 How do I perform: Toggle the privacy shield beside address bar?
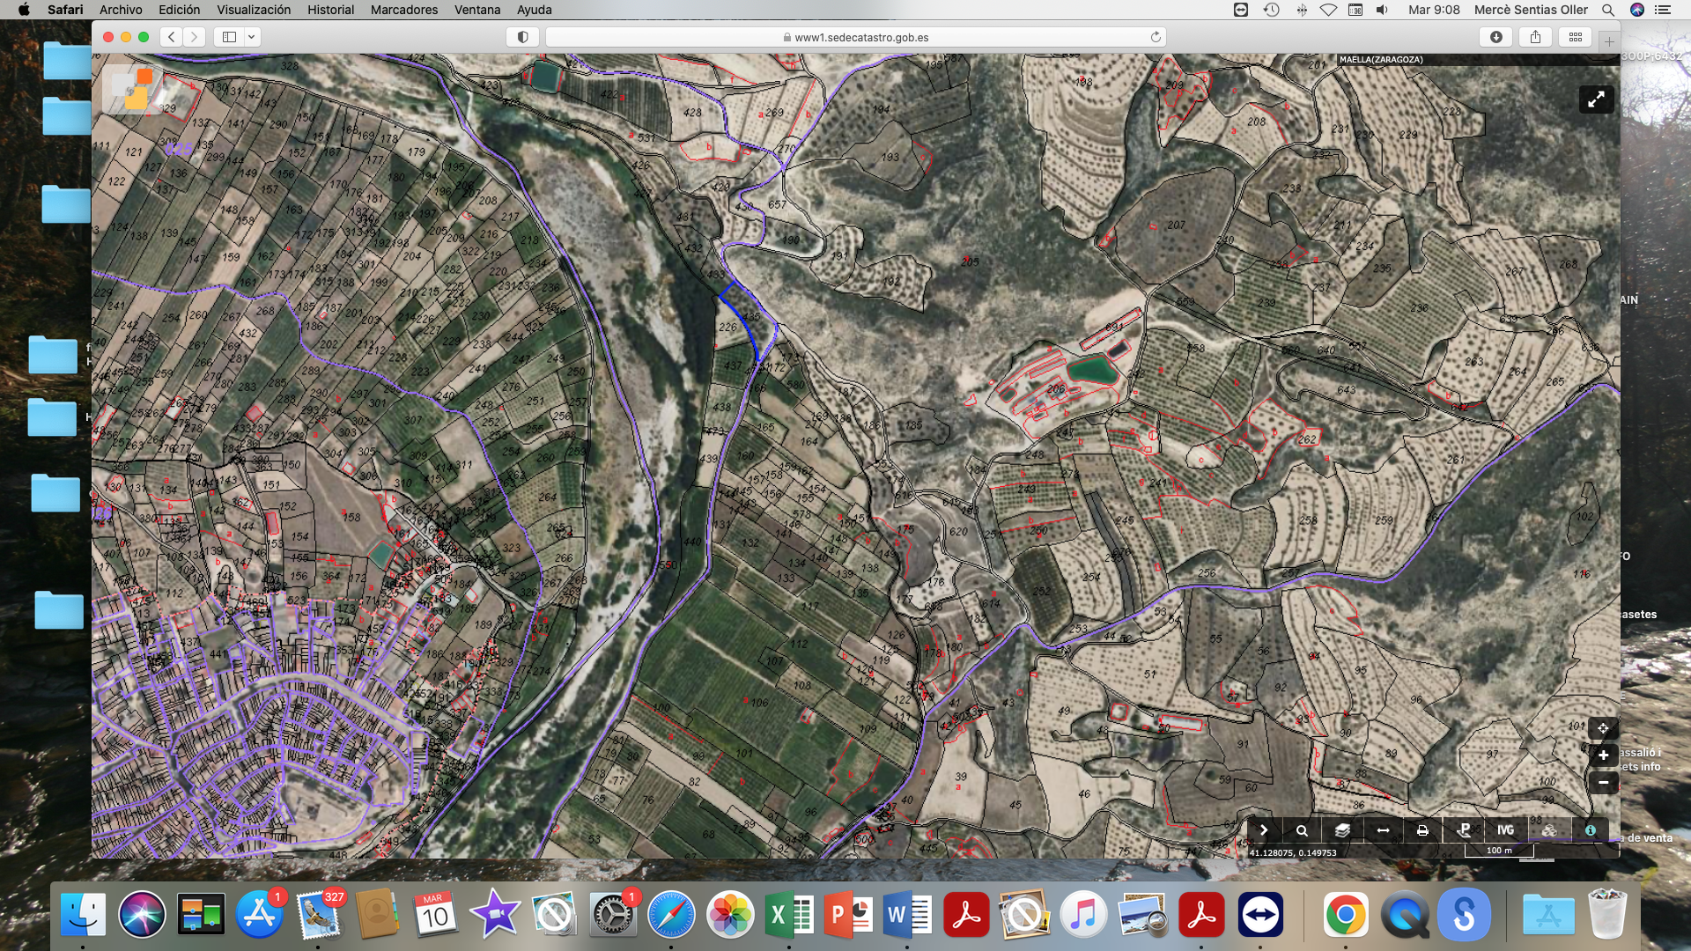point(523,37)
